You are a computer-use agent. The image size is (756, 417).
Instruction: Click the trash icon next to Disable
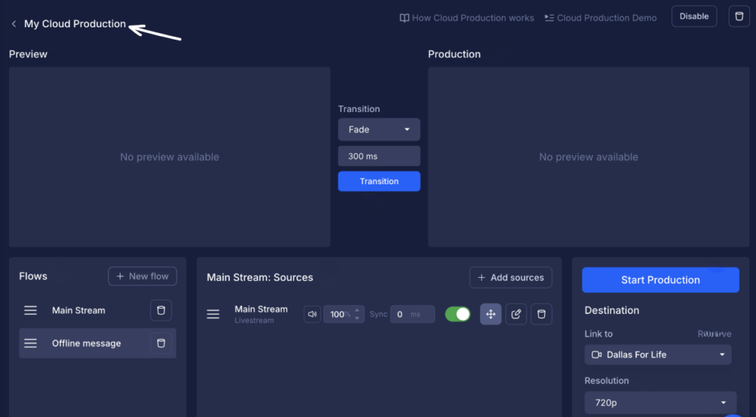[738, 16]
